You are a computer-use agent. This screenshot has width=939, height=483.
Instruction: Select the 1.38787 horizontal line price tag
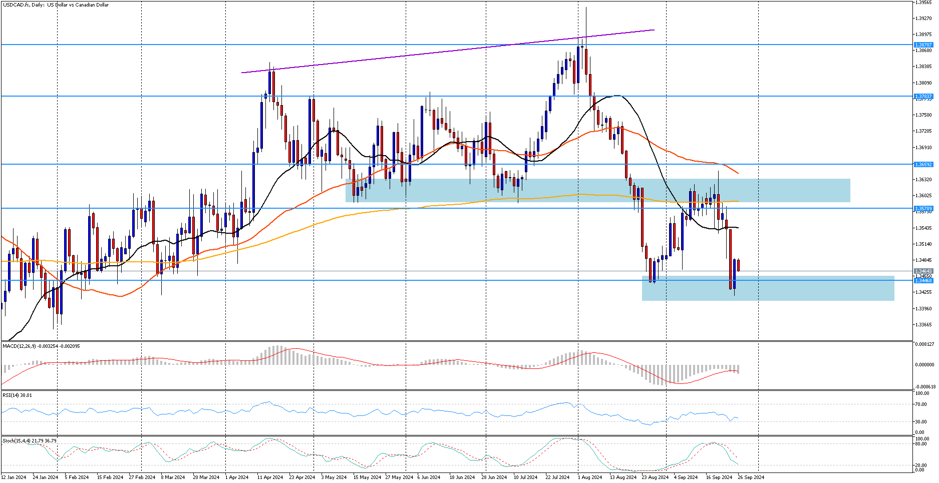(x=923, y=45)
